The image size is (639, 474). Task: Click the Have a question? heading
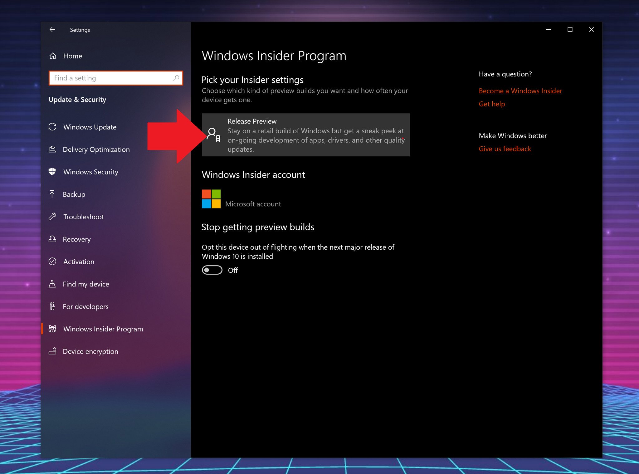[x=505, y=74]
